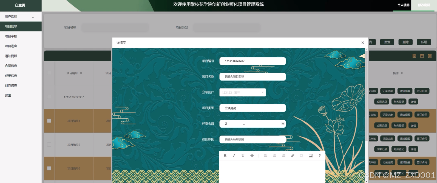Viewport: 437px width, 183px height.
Task: Open 项目信息 in the sidebar
Action: coord(21,26)
